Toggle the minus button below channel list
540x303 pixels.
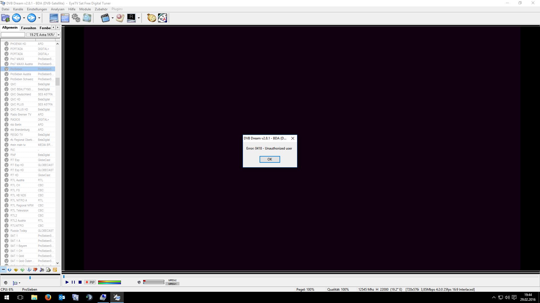[3, 270]
